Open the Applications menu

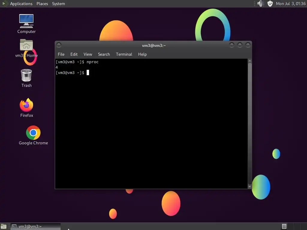[x=21, y=4]
